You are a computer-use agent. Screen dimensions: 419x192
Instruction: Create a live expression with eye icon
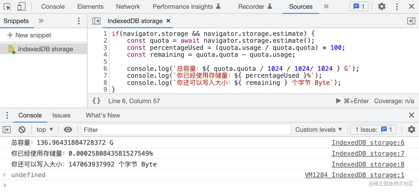[68, 129]
